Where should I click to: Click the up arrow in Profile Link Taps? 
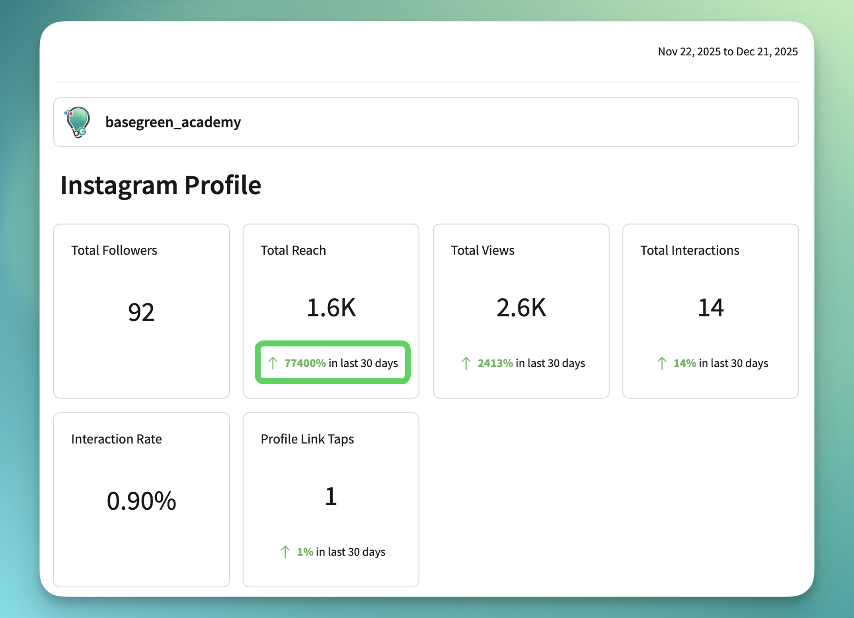(285, 552)
